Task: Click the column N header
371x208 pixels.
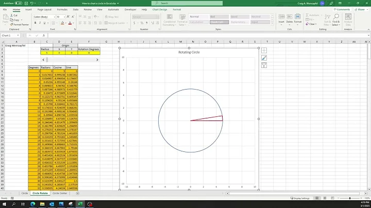Action: [193, 42]
